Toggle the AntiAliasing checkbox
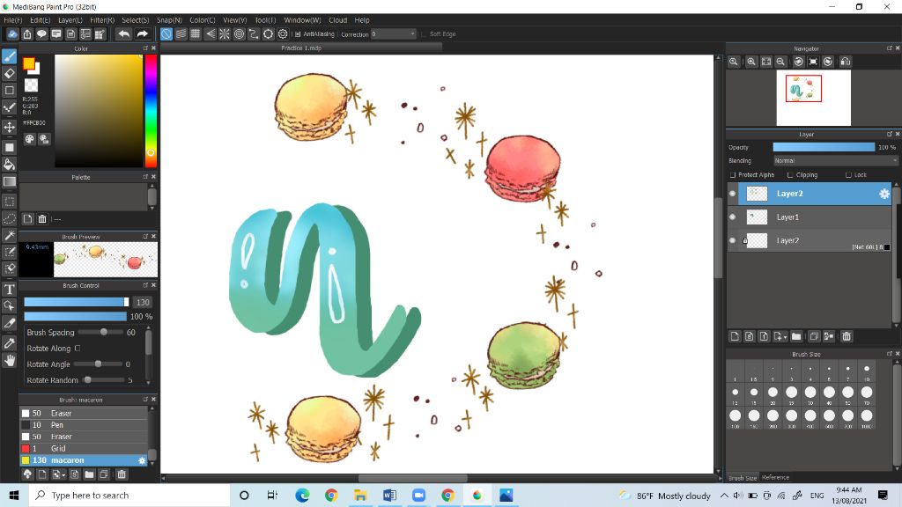The height and width of the screenshot is (507, 902). click(x=298, y=34)
